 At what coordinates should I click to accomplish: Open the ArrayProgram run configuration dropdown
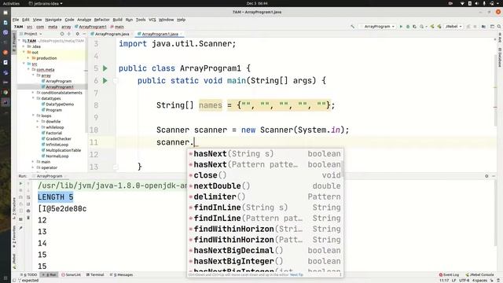coord(377,27)
